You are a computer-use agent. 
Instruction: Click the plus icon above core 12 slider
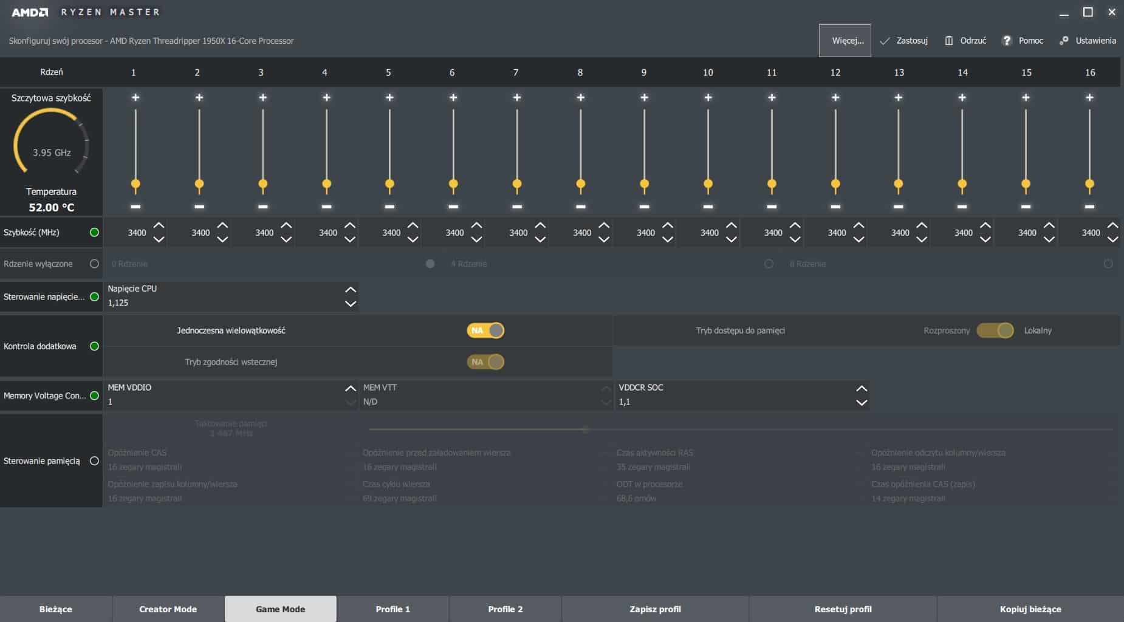835,97
